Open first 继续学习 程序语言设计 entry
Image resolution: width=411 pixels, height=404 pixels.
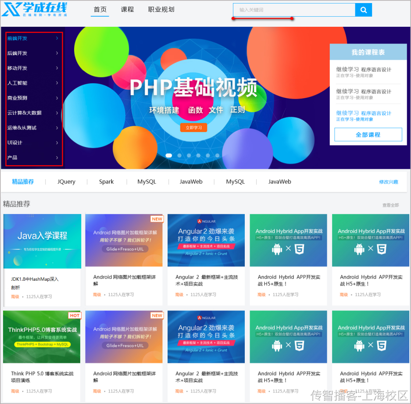point(364,72)
